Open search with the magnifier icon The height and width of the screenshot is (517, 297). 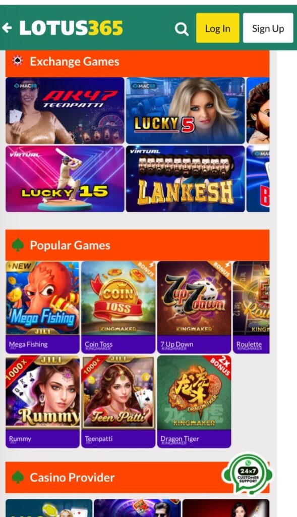point(182,29)
